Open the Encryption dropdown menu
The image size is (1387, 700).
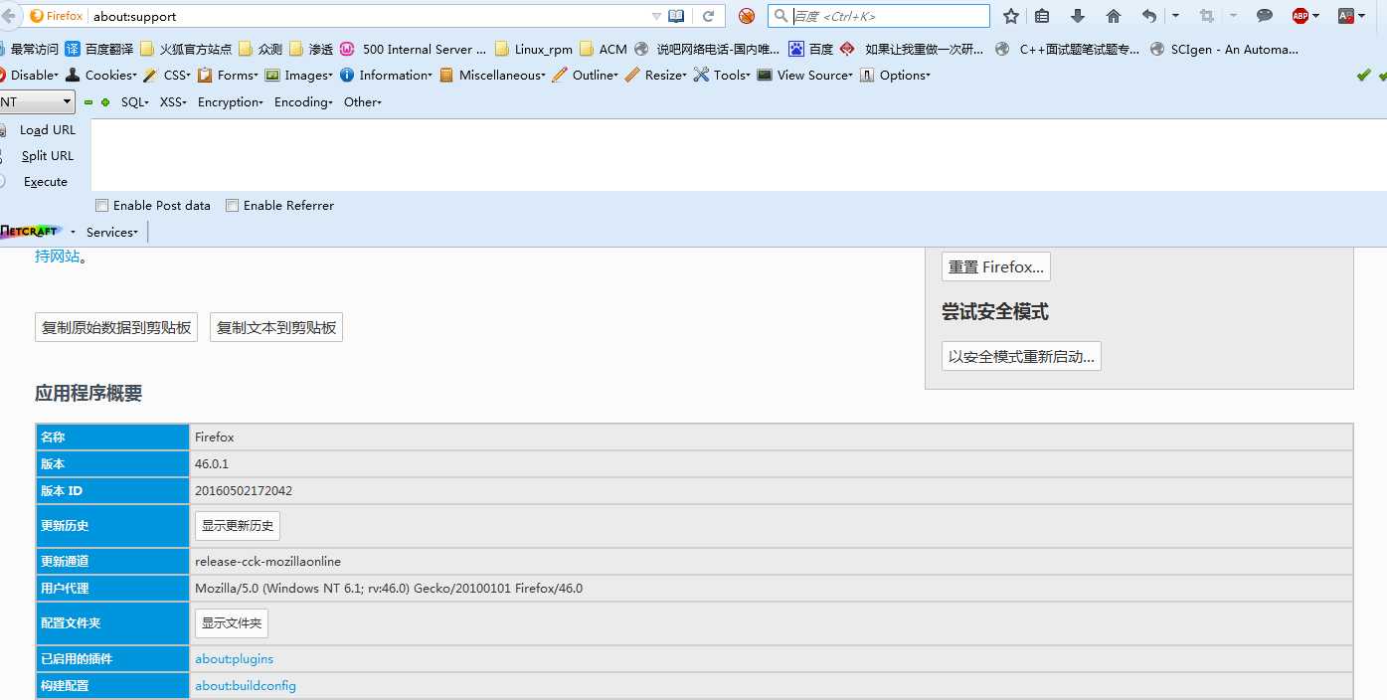231,102
